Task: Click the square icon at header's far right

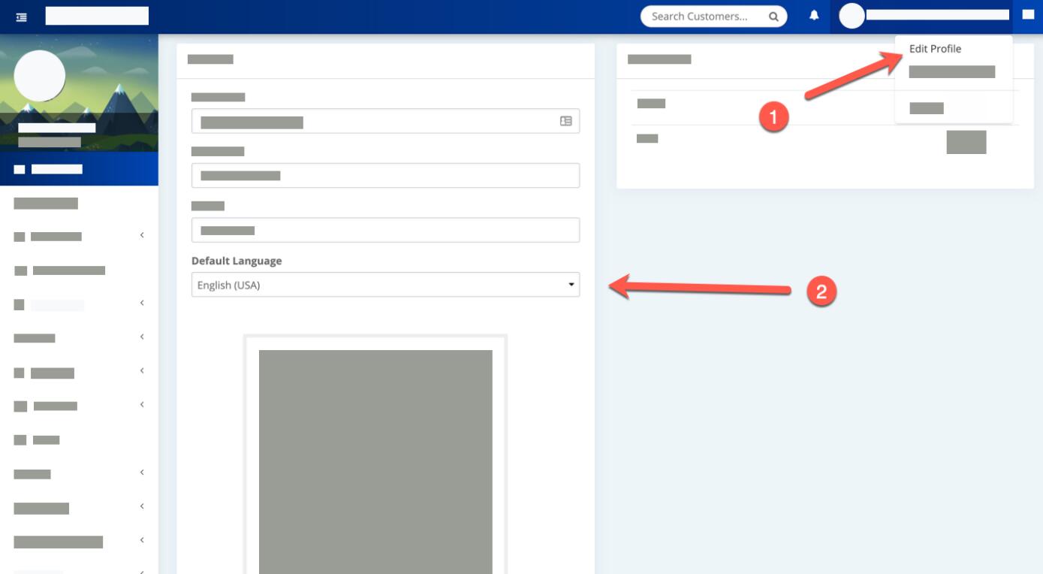Action: click(x=1028, y=14)
